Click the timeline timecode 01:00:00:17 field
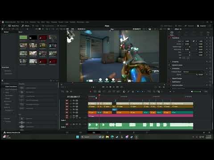The width and height of the screenshot is (214, 160). point(74,97)
